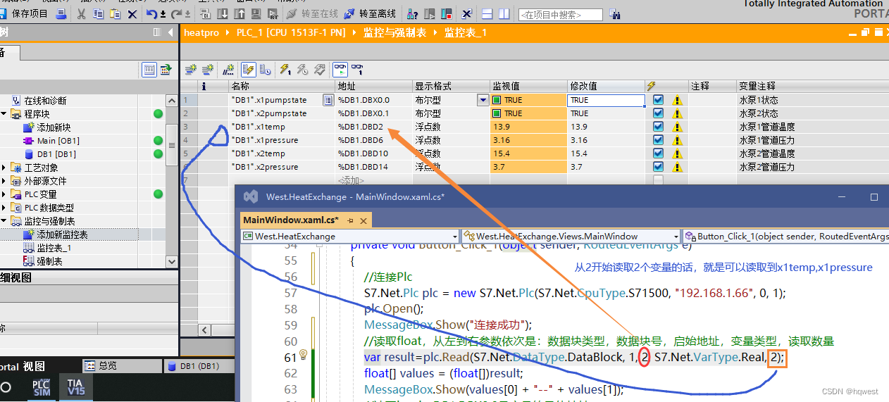Click project tree vertical scrollbar down arrow
This screenshot has width=889, height=402.
(x=171, y=261)
